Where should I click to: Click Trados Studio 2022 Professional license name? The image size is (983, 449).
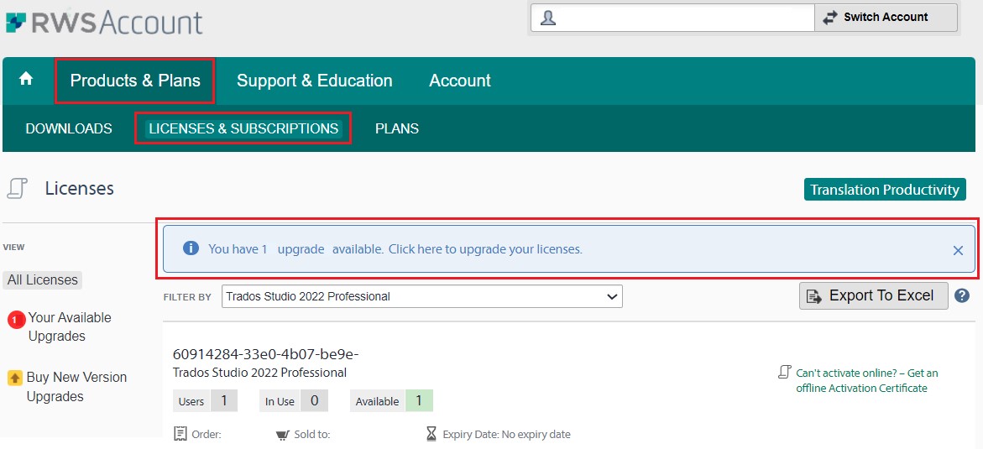click(259, 373)
